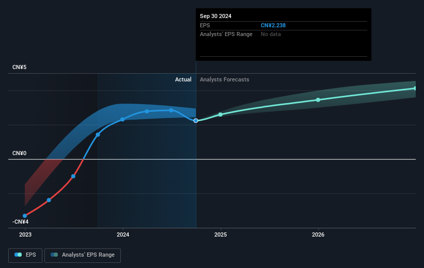Viewport: 424px width, 268px height.
Task: Toggle the Analysts' EPS Range legend button
Action: 83,255
